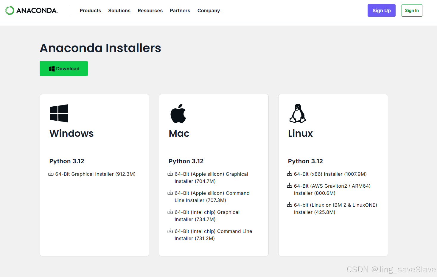Open the Solutions menu
437x277 pixels.
coord(119,10)
